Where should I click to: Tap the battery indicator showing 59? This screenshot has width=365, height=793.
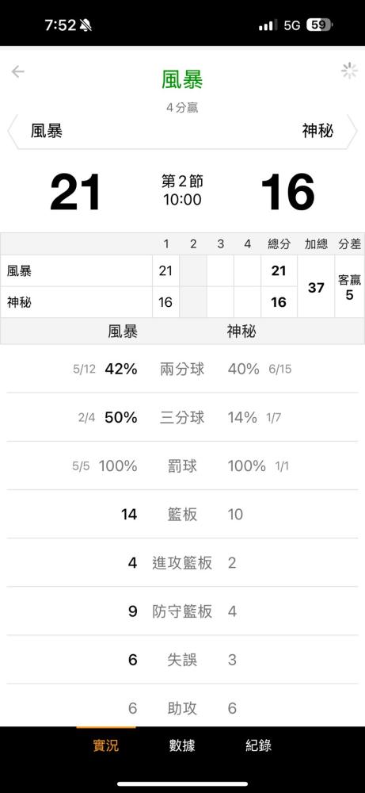(x=319, y=25)
